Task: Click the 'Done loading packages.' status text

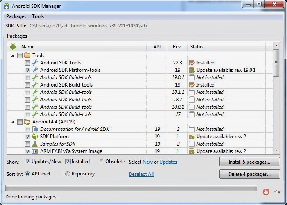Action: [x=31, y=197]
